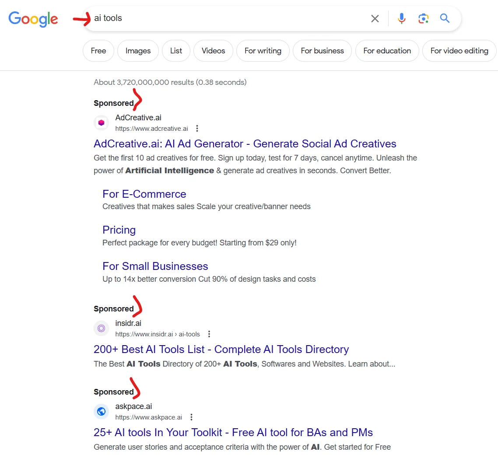Open three-dot menu beside adcreative.ai URL

pyautogui.click(x=197, y=129)
